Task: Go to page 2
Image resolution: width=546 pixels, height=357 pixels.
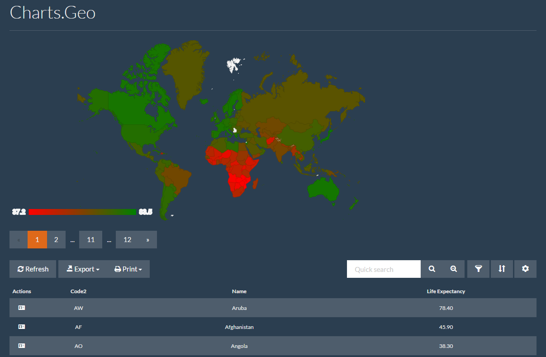Action: (x=56, y=239)
